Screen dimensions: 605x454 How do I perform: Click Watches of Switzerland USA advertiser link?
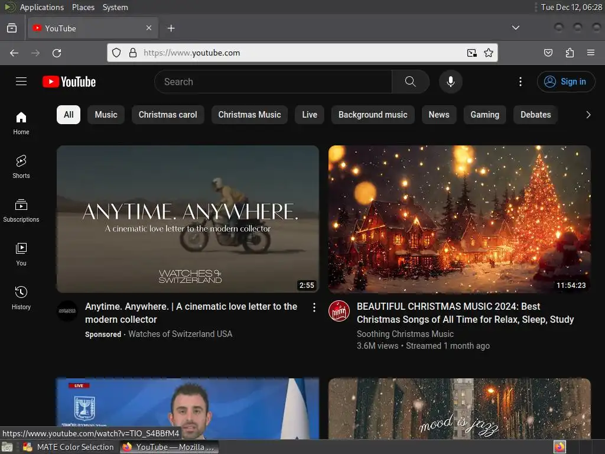180,334
